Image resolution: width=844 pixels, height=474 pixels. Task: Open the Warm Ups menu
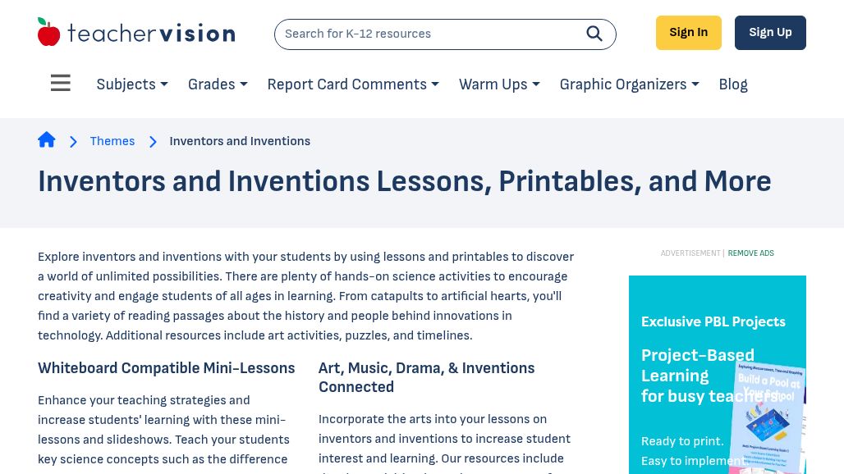(499, 84)
